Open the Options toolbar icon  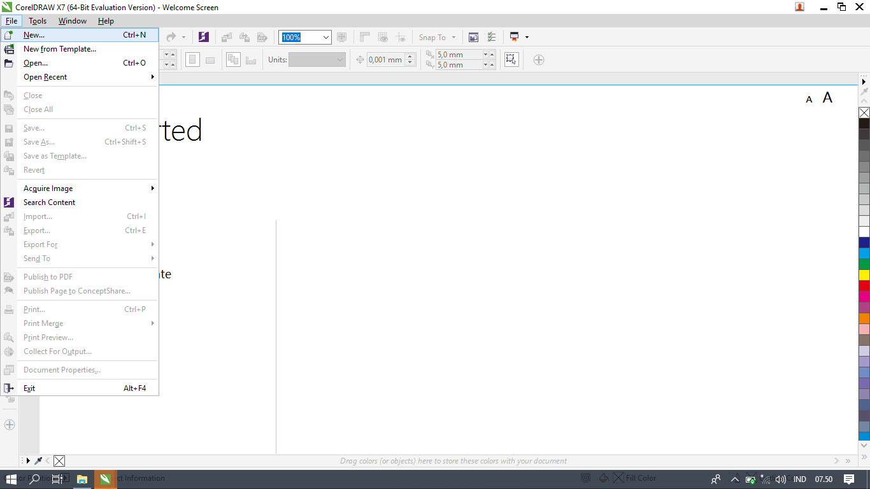coord(492,37)
